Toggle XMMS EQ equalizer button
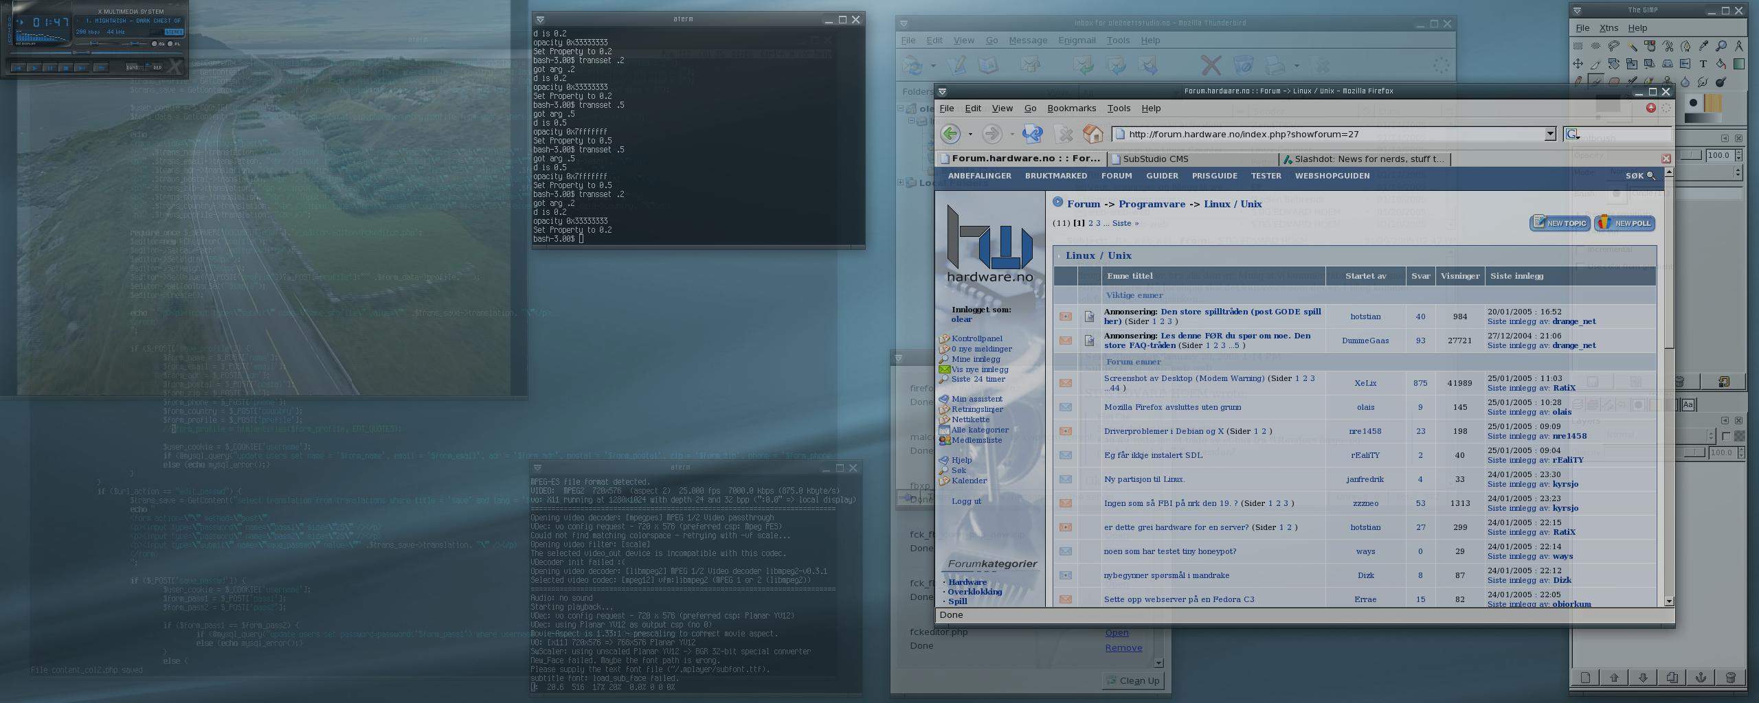 (x=157, y=44)
